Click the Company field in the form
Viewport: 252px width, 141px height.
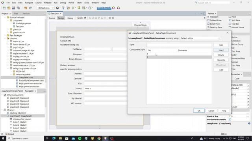coord(106,54)
